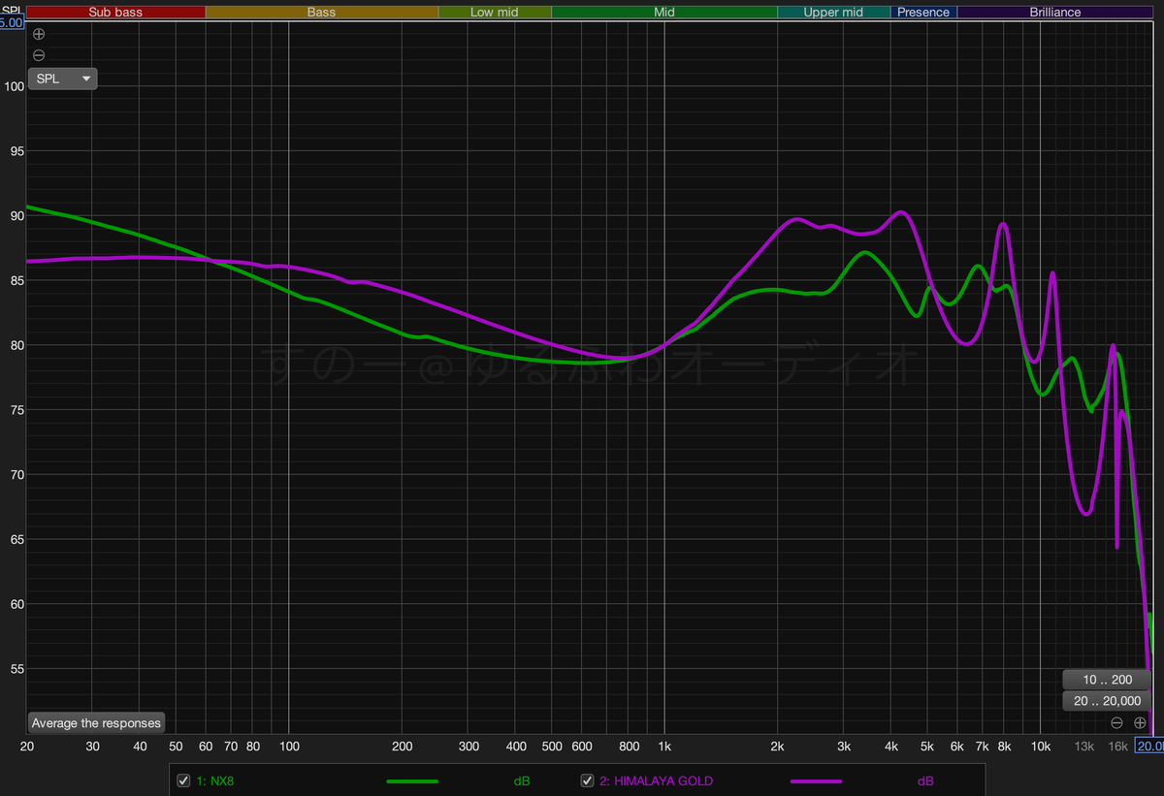1164x796 pixels.
Task: Click the 1k label on the frequency axis
Action: [664, 747]
